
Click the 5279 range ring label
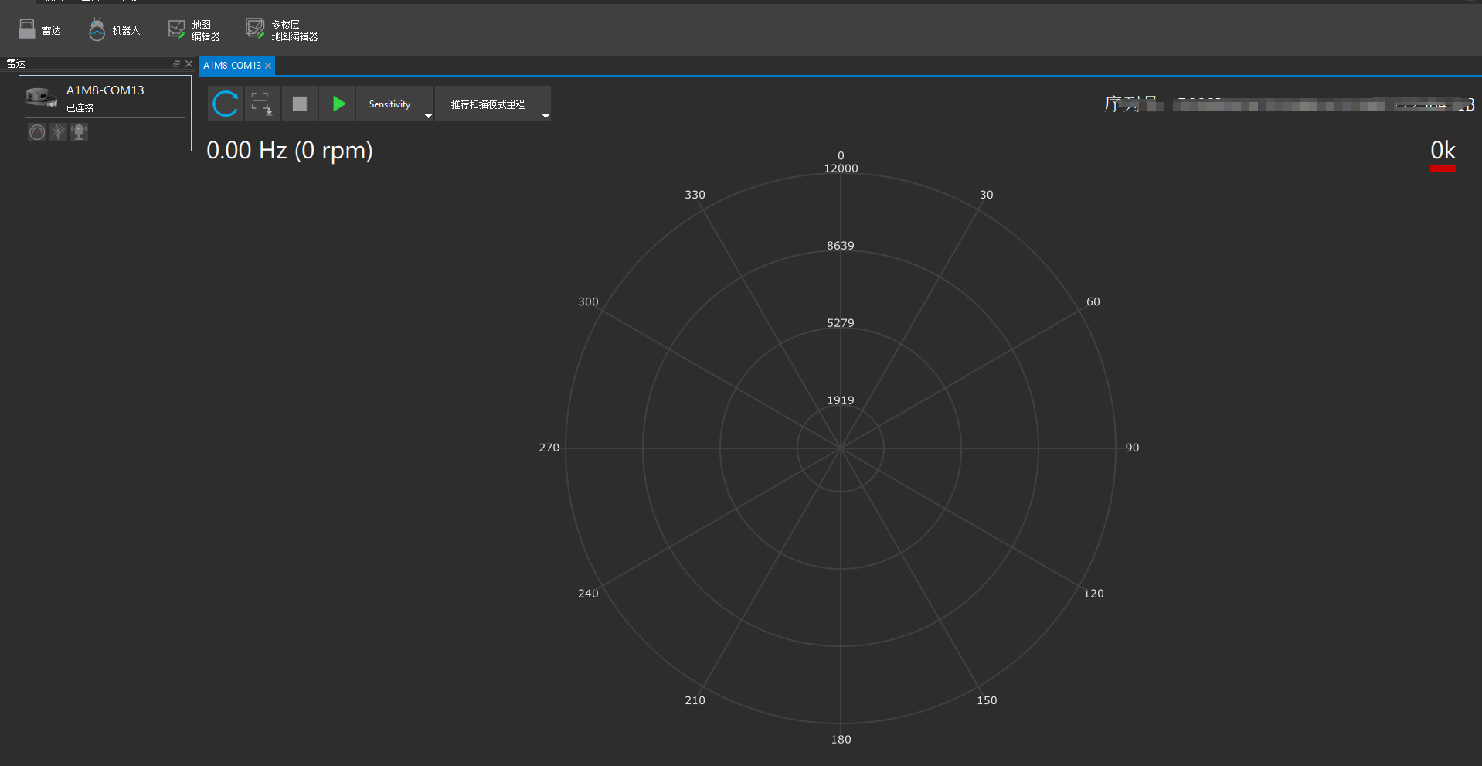841,323
